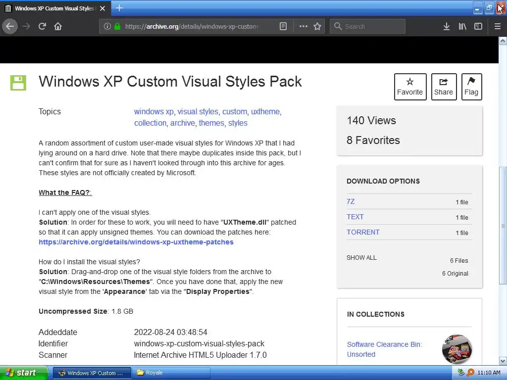The height and width of the screenshot is (380, 507).
Task: Click the scrollbar down arrow
Action: [503, 361]
